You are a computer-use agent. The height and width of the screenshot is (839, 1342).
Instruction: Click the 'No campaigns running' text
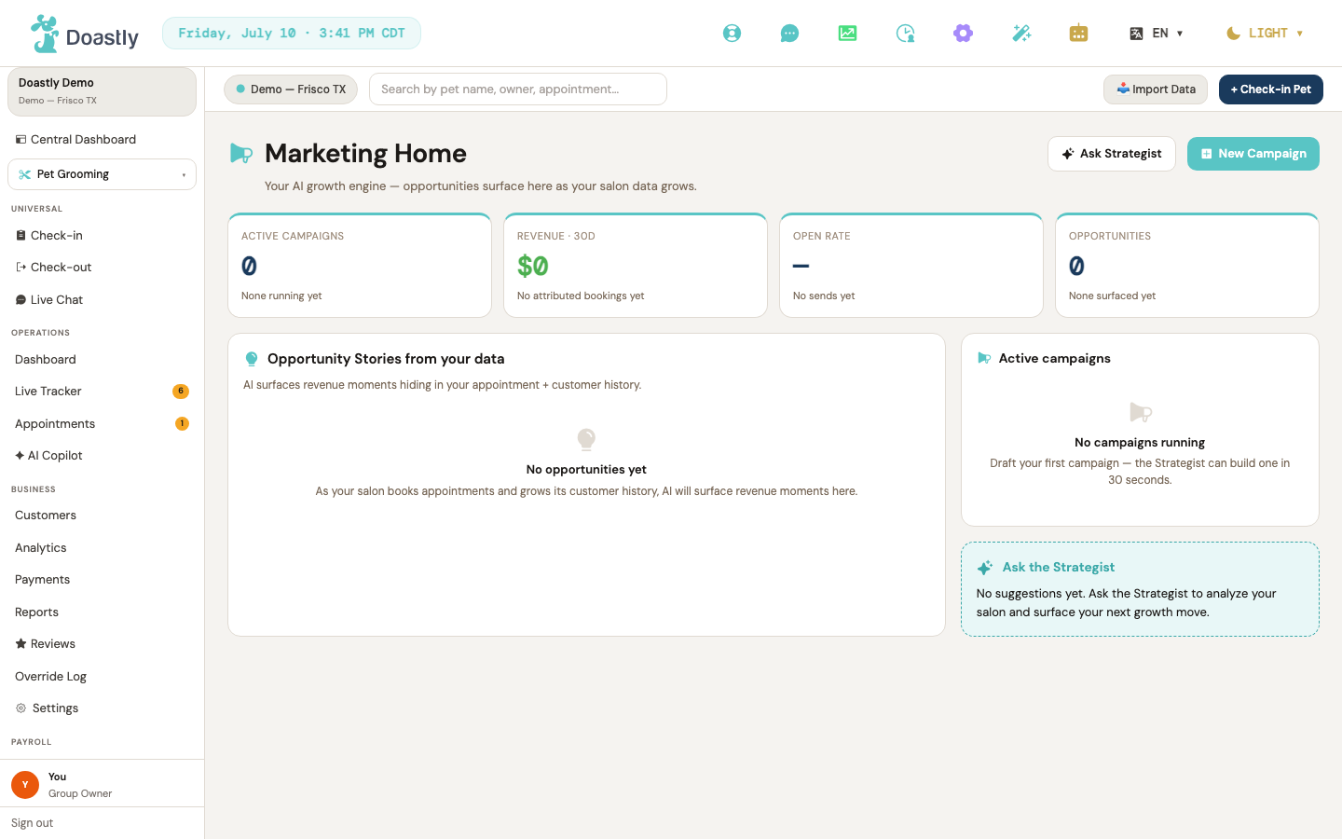[1140, 443]
